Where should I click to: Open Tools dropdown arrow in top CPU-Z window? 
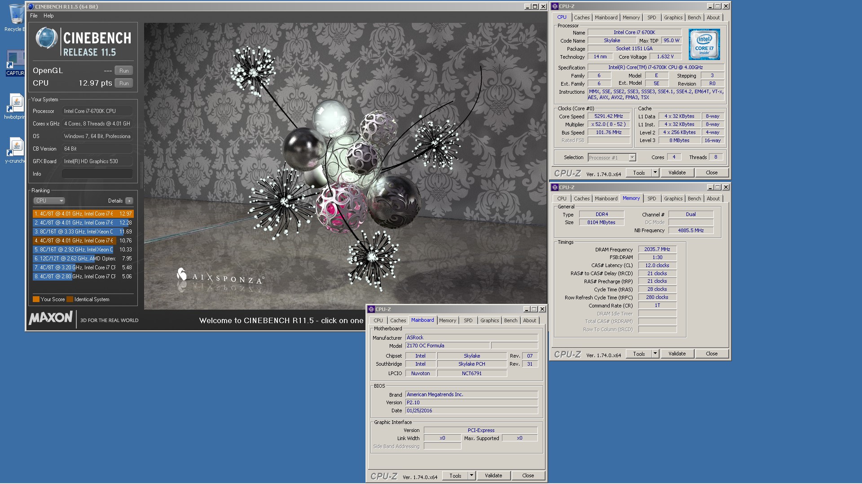pos(655,173)
